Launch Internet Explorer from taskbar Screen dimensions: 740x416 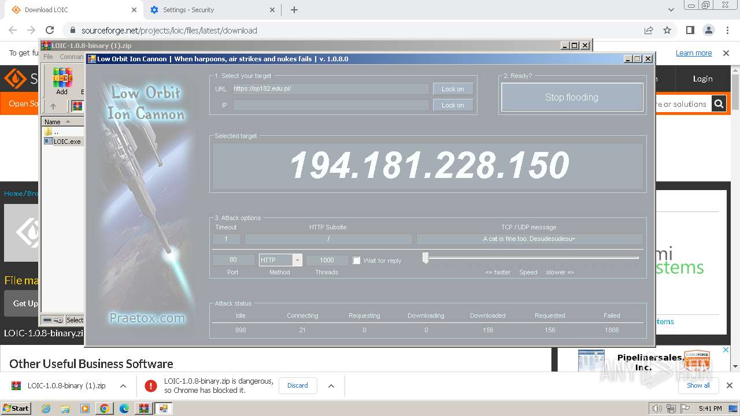[46, 408]
